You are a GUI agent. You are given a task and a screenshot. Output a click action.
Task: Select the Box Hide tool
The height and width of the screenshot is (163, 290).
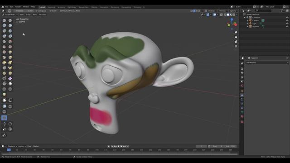(x=10, y=100)
